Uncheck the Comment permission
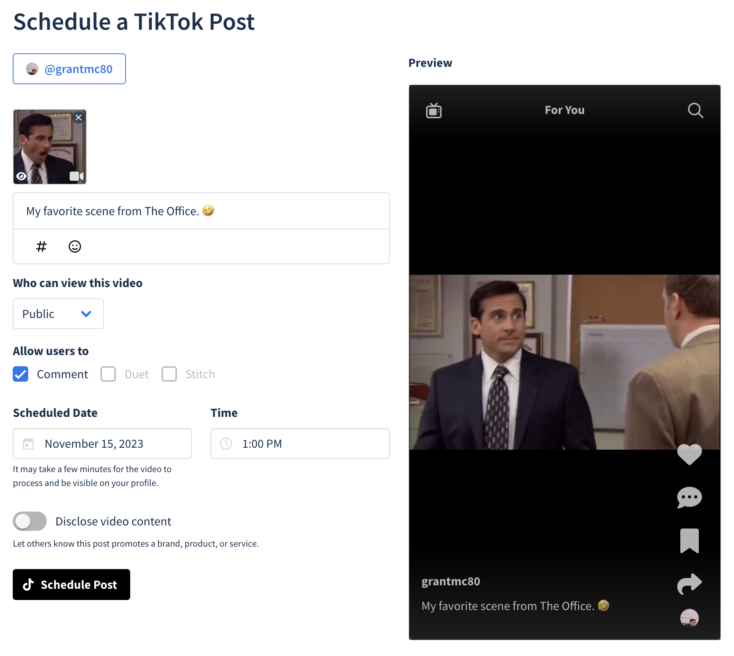734x656 pixels. 20,374
